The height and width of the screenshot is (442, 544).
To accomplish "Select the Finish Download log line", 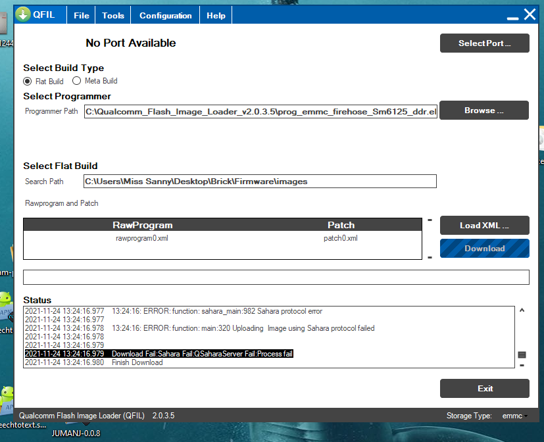I will 93,362.
